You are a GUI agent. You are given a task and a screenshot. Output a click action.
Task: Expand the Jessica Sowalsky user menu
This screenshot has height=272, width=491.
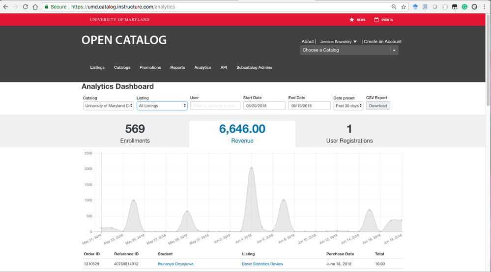click(x=339, y=42)
